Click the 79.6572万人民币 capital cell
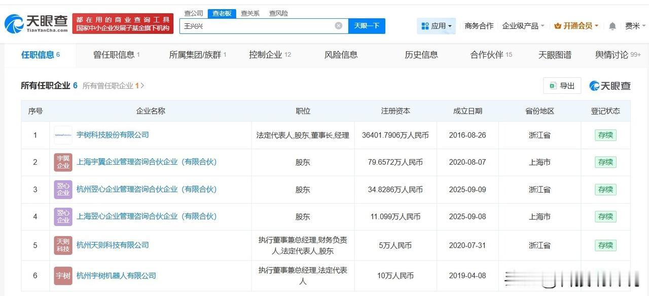The image size is (649, 296). click(x=395, y=162)
